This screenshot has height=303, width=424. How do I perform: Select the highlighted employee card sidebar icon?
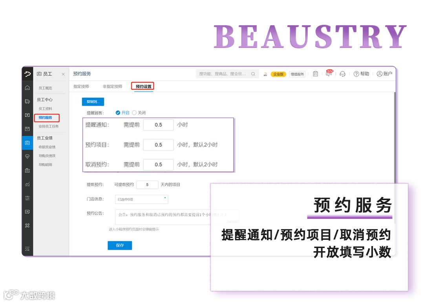pos(27,143)
